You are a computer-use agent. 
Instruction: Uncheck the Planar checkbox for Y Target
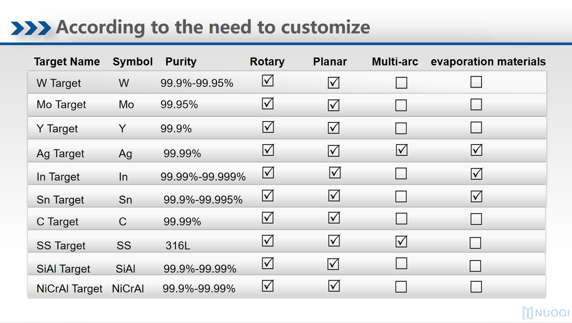(334, 128)
